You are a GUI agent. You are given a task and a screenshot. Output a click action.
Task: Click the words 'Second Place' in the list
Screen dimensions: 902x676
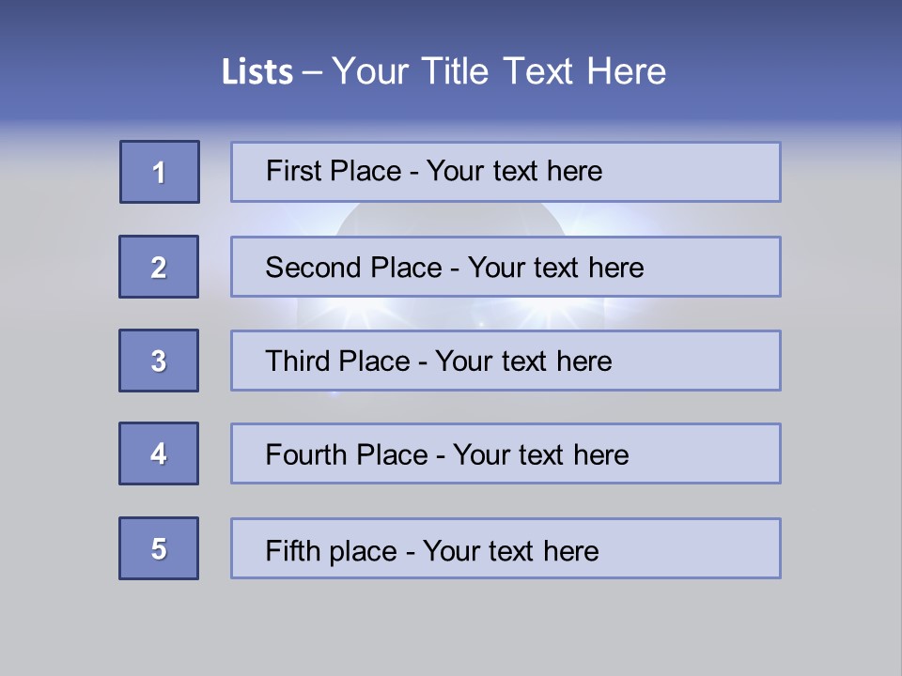click(x=352, y=268)
